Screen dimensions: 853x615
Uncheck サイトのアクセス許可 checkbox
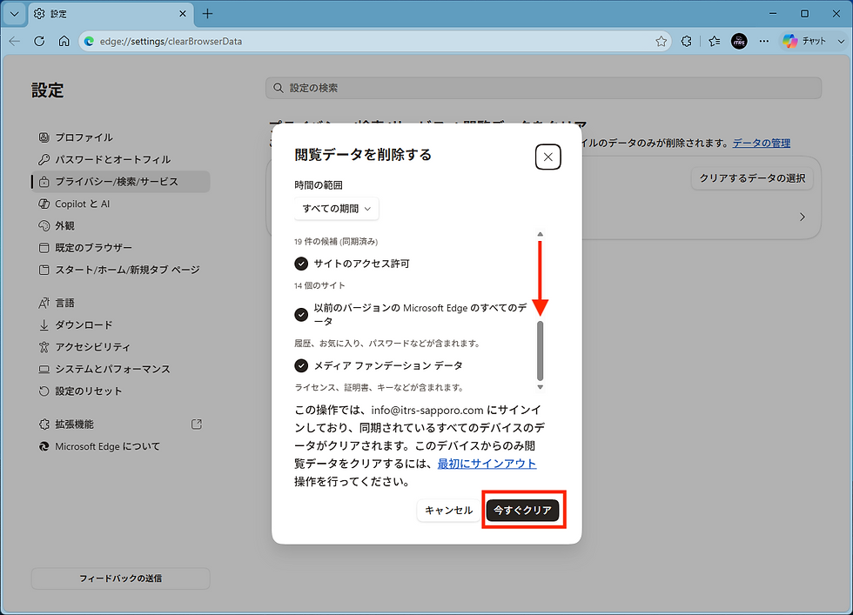click(x=301, y=264)
